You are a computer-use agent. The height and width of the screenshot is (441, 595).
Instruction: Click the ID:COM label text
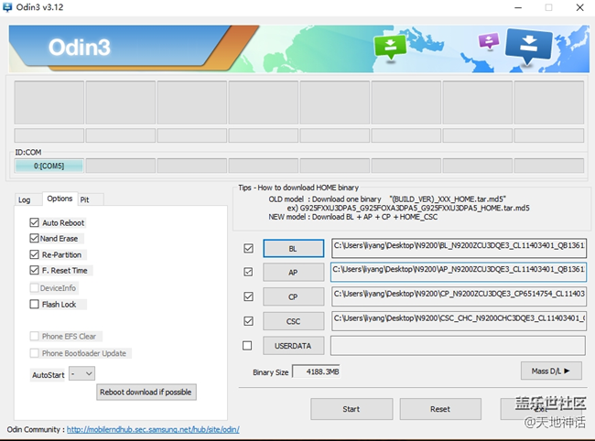coord(28,153)
